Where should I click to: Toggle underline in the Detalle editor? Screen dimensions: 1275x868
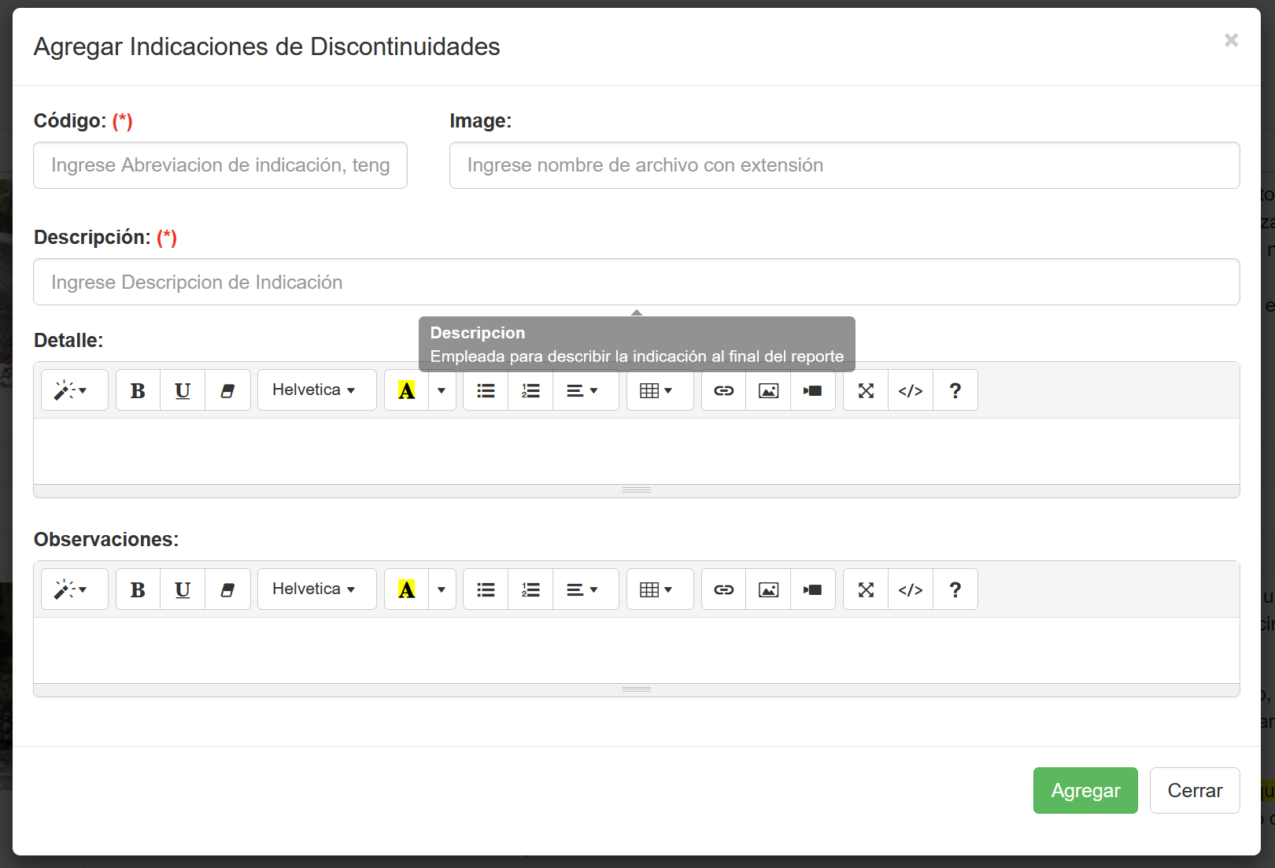[183, 390]
